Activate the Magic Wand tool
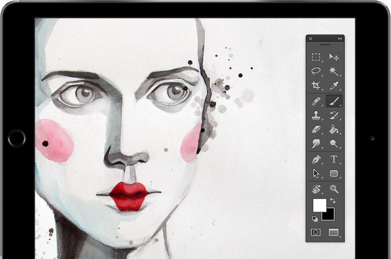 coord(334,71)
